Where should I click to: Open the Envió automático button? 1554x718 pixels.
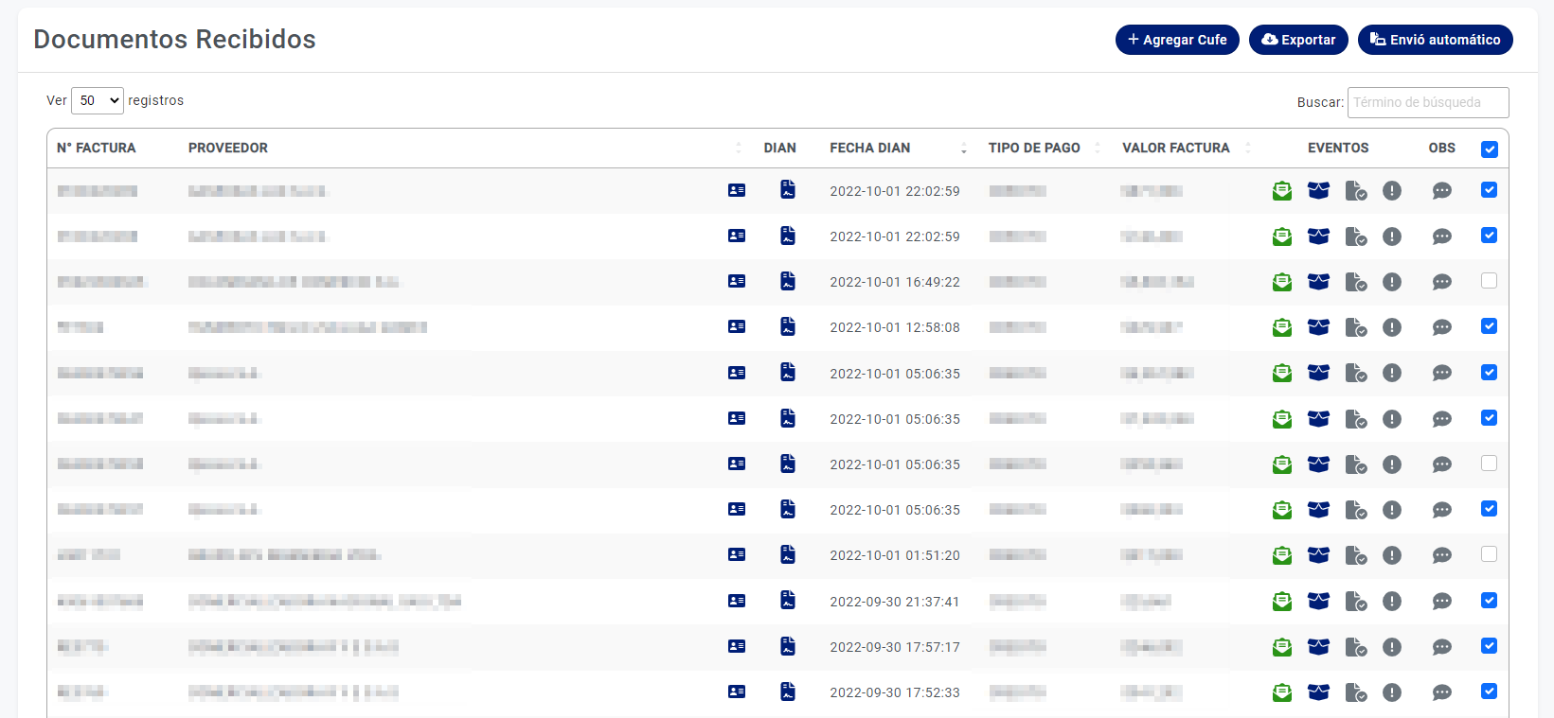click(1435, 40)
